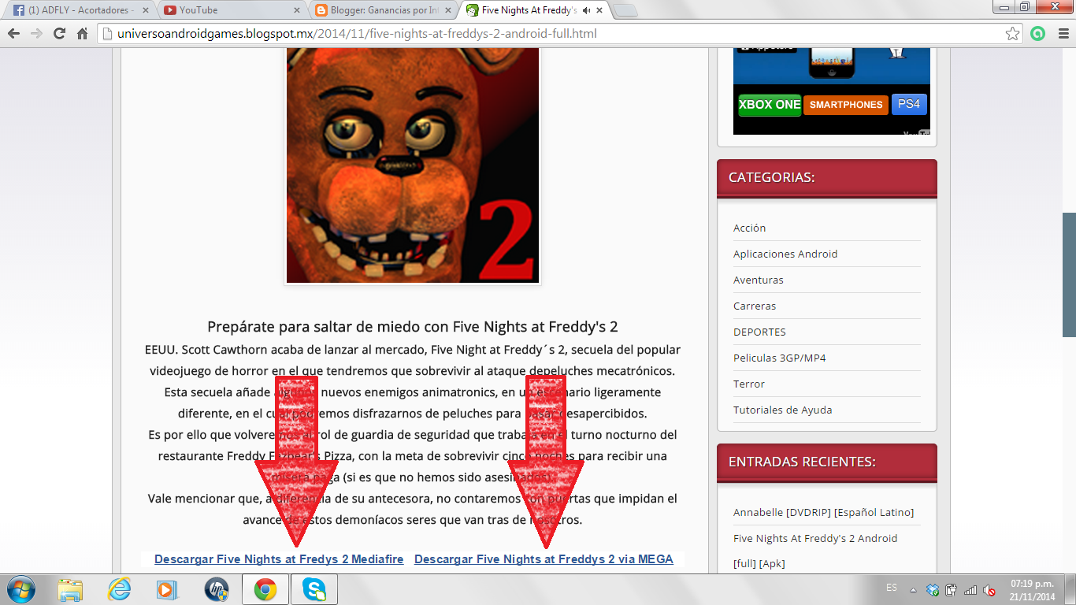Click the XBOX ONE green button
Screen dimensions: 1076x605
(x=770, y=105)
